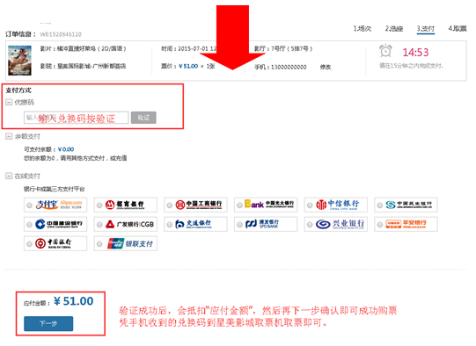The height and width of the screenshot is (346, 476).
Task: Click the China Merchants Bank logo
Action: click(124, 205)
